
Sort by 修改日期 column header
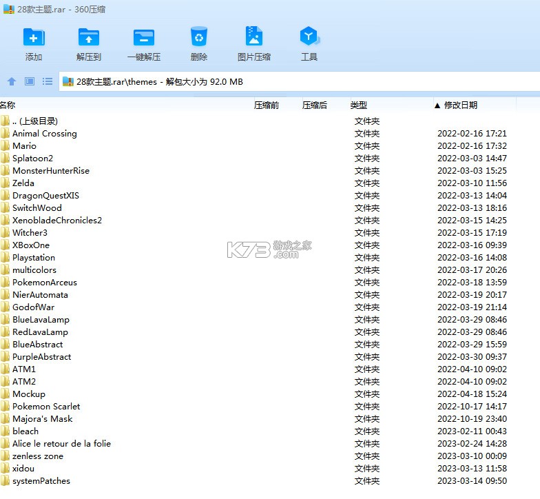[x=460, y=105]
